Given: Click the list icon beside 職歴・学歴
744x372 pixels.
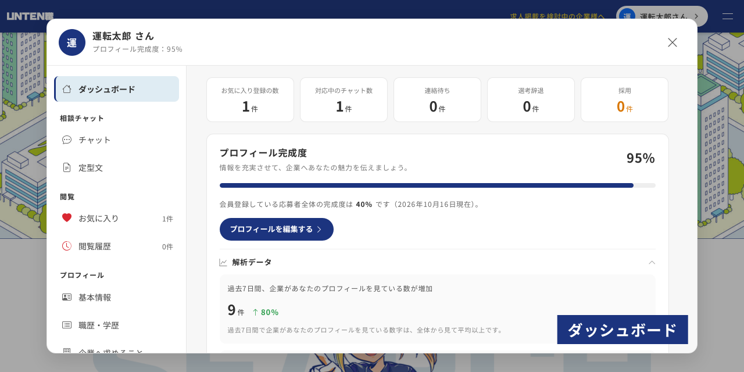Looking at the screenshot, I should tap(67, 325).
